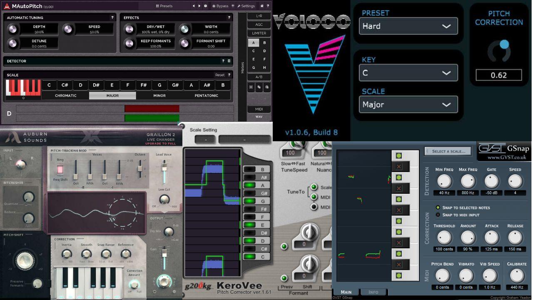Click the Detune knob in MAutoPitch
Image resolution: width=533 pixels, height=300 pixels.
pos(12,43)
